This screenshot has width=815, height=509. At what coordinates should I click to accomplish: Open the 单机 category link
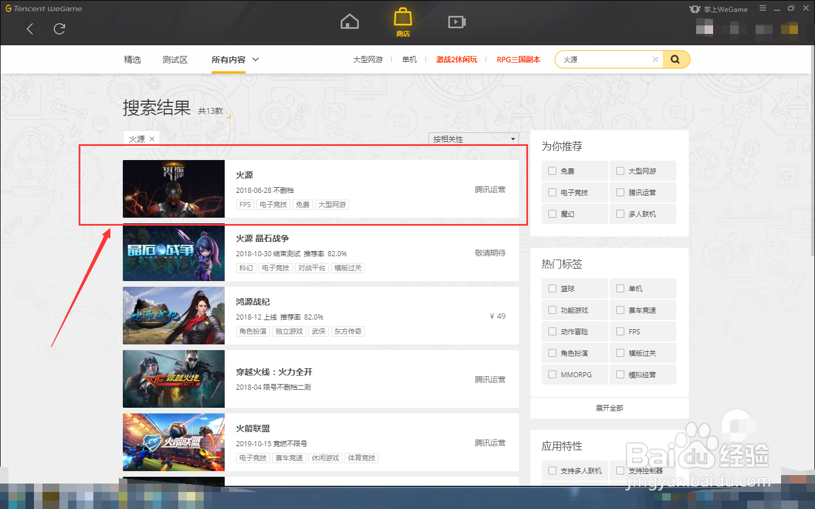pos(409,59)
